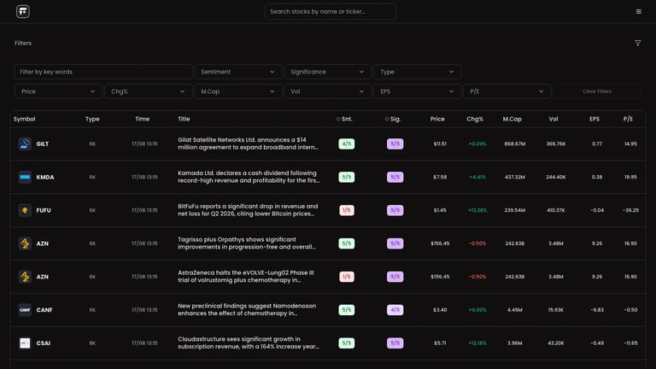The width and height of the screenshot is (656, 369).
Task: Click the Title column header
Action: (184, 119)
